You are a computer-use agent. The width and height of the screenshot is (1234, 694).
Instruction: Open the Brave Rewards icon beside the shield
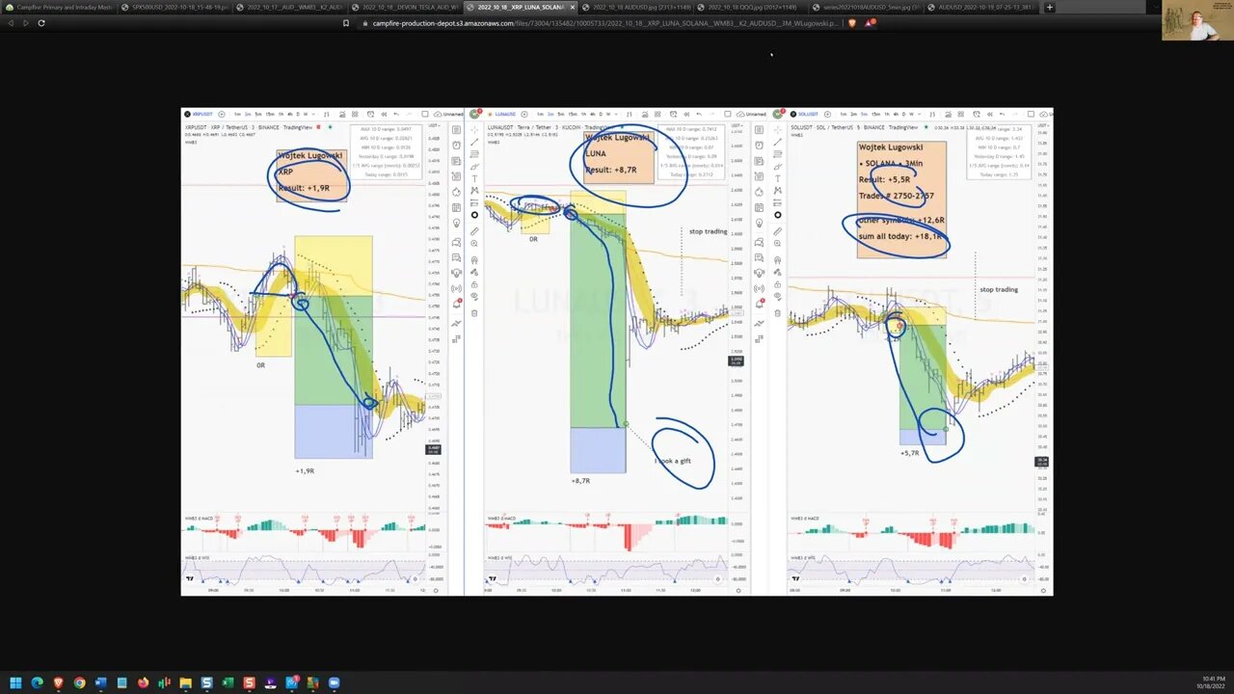tap(869, 22)
